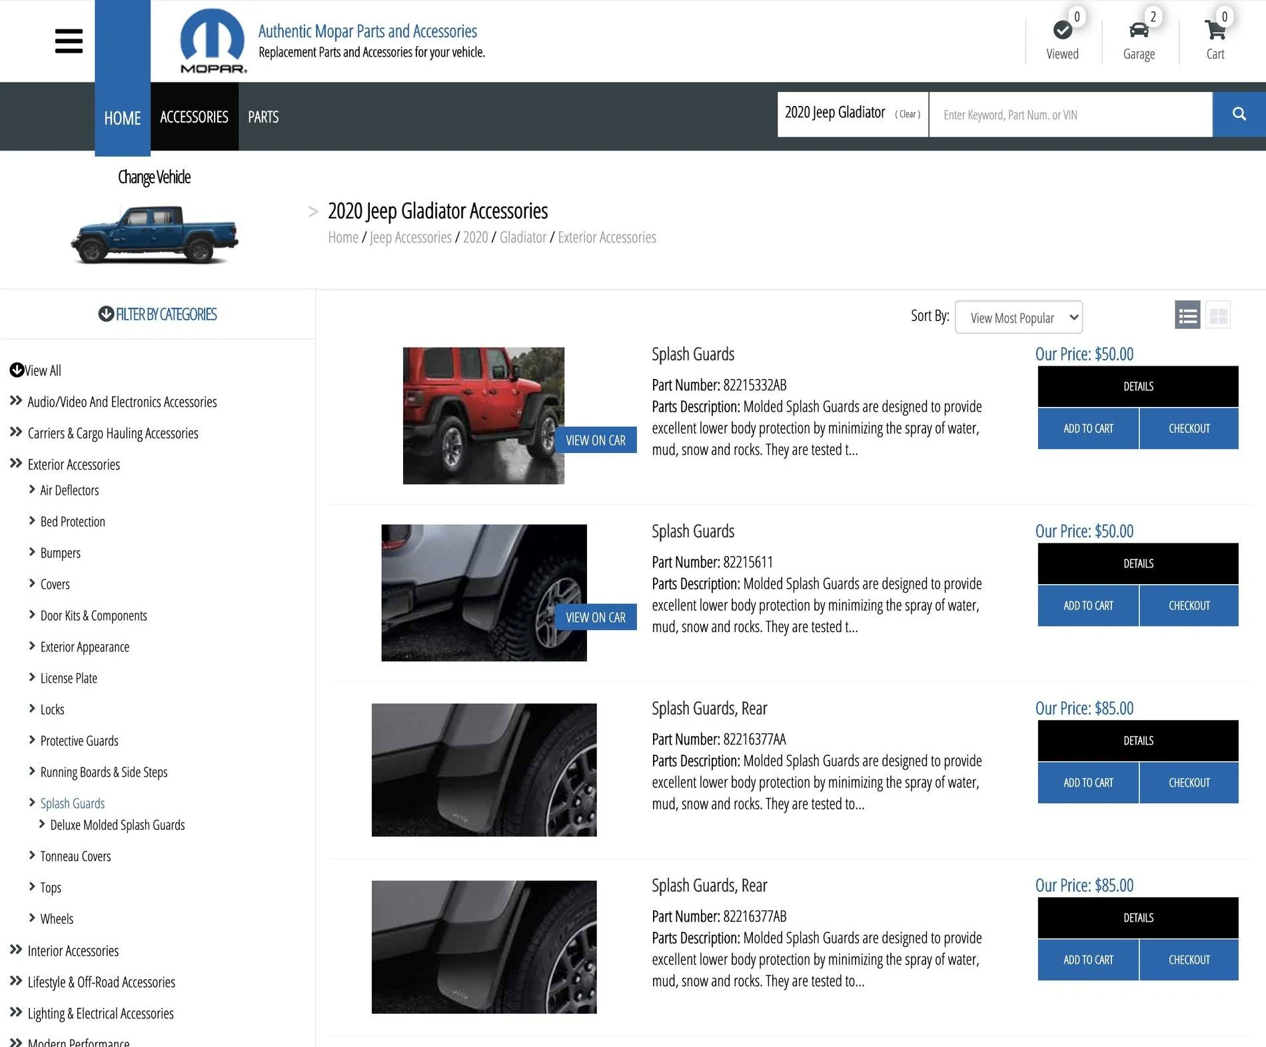View part 82215332AB on car
The height and width of the screenshot is (1047, 1266).
point(596,440)
